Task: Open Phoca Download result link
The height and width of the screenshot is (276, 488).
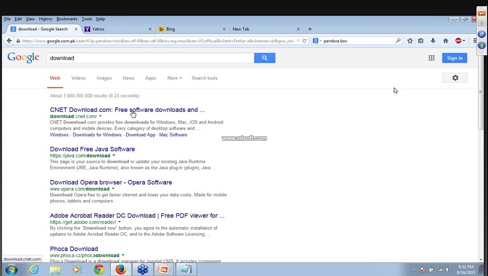Action: click(x=74, y=249)
